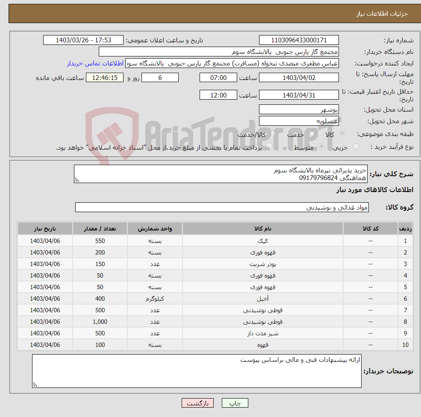Click the response deadline date 1403/04/02
This screenshot has width=421, height=417.
[299, 78]
